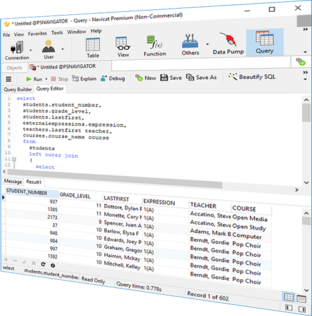The width and height of the screenshot is (312, 316).
Task: Show the Message tab
Action: tap(13, 181)
